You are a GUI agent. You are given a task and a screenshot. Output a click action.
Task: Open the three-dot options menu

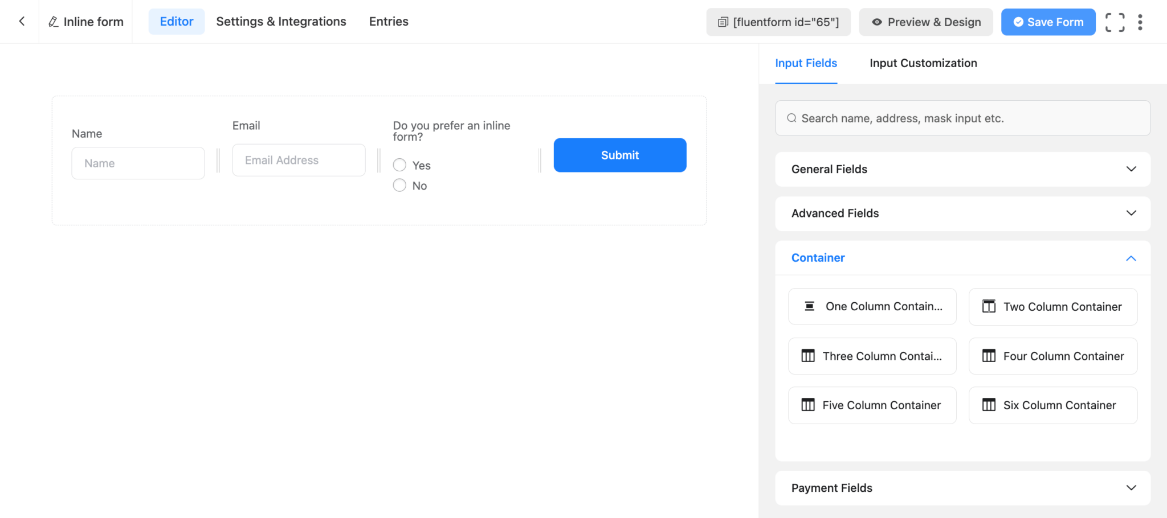(1141, 22)
